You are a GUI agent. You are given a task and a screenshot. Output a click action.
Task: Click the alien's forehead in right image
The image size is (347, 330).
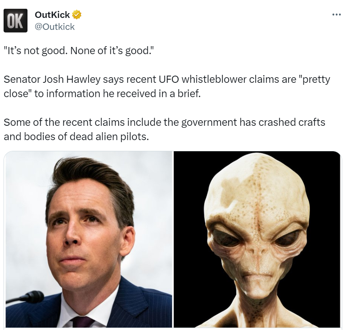[x=257, y=190]
